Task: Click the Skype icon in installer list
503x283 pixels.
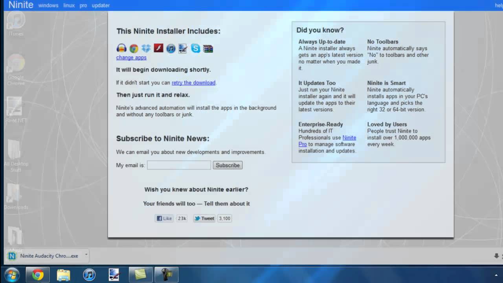Action: pos(195,48)
